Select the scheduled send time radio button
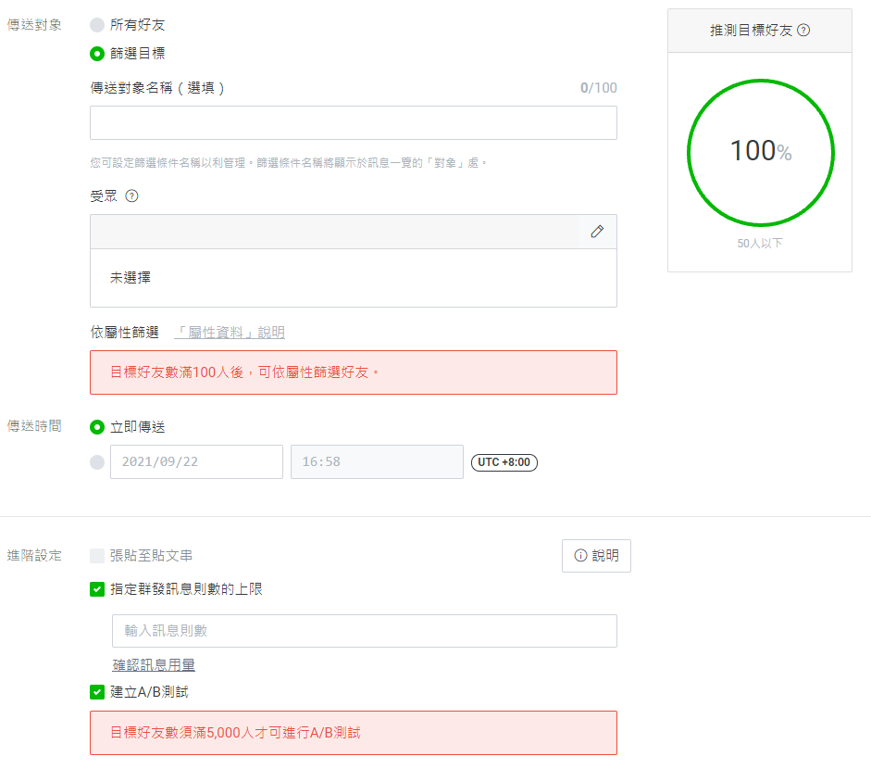The height and width of the screenshot is (769, 871). 97,461
